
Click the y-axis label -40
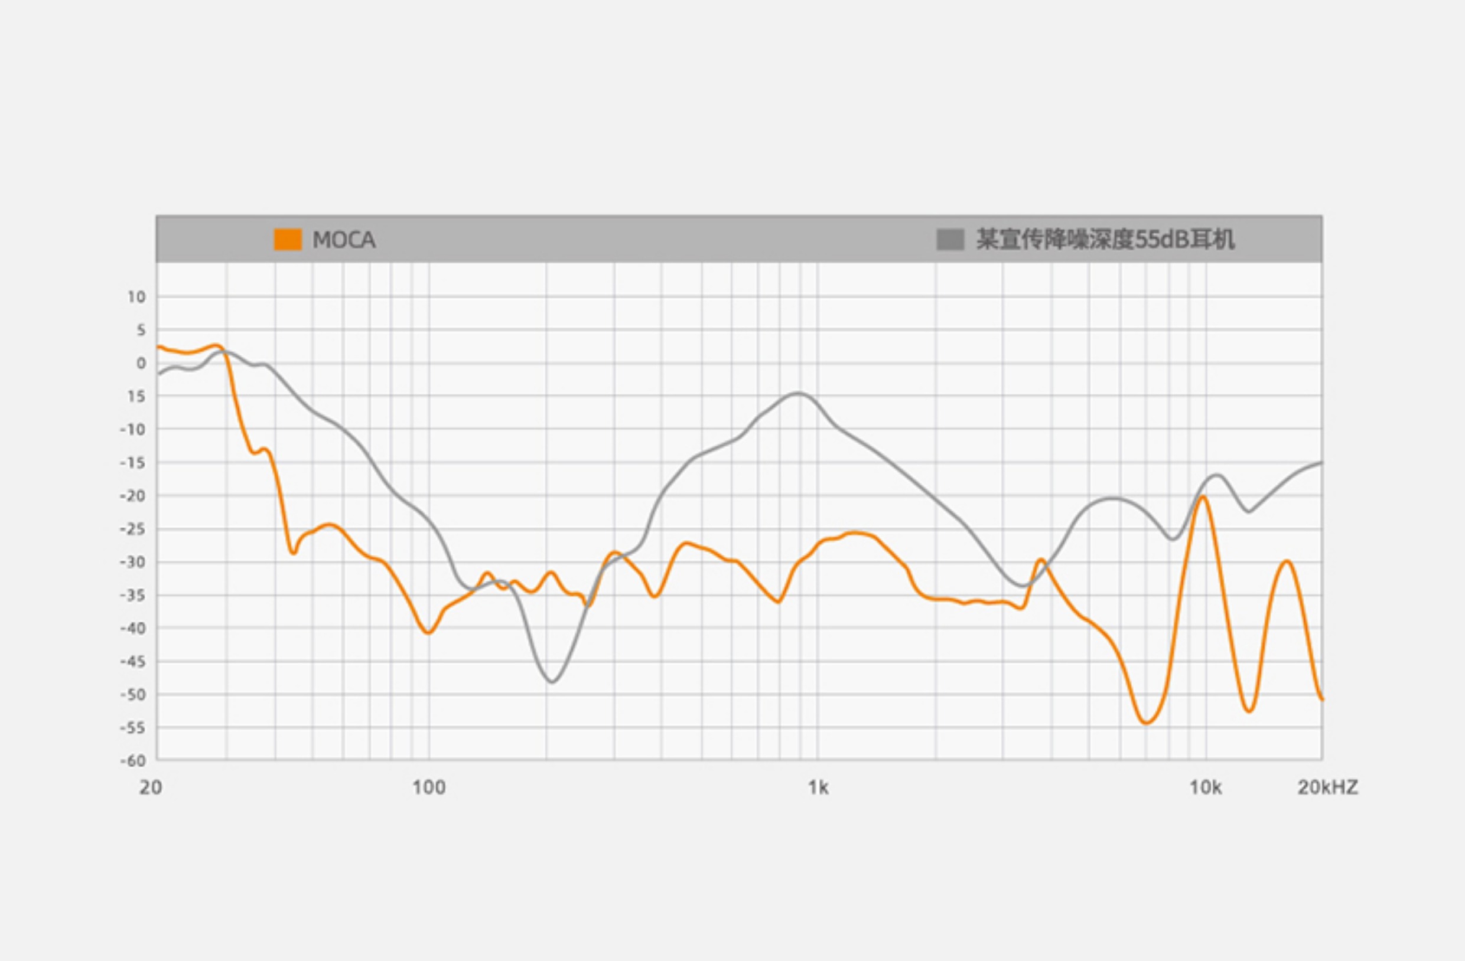tap(133, 629)
